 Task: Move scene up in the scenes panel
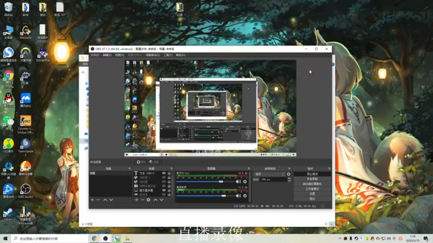105,200
